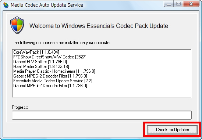Click the Media Codec Auto Update Service title text
Image resolution: width=202 pixels, height=140 pixels.
coord(47,5)
